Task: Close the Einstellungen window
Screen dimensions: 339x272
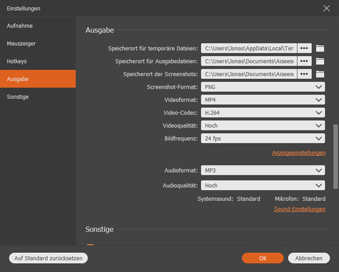Action: point(326,8)
